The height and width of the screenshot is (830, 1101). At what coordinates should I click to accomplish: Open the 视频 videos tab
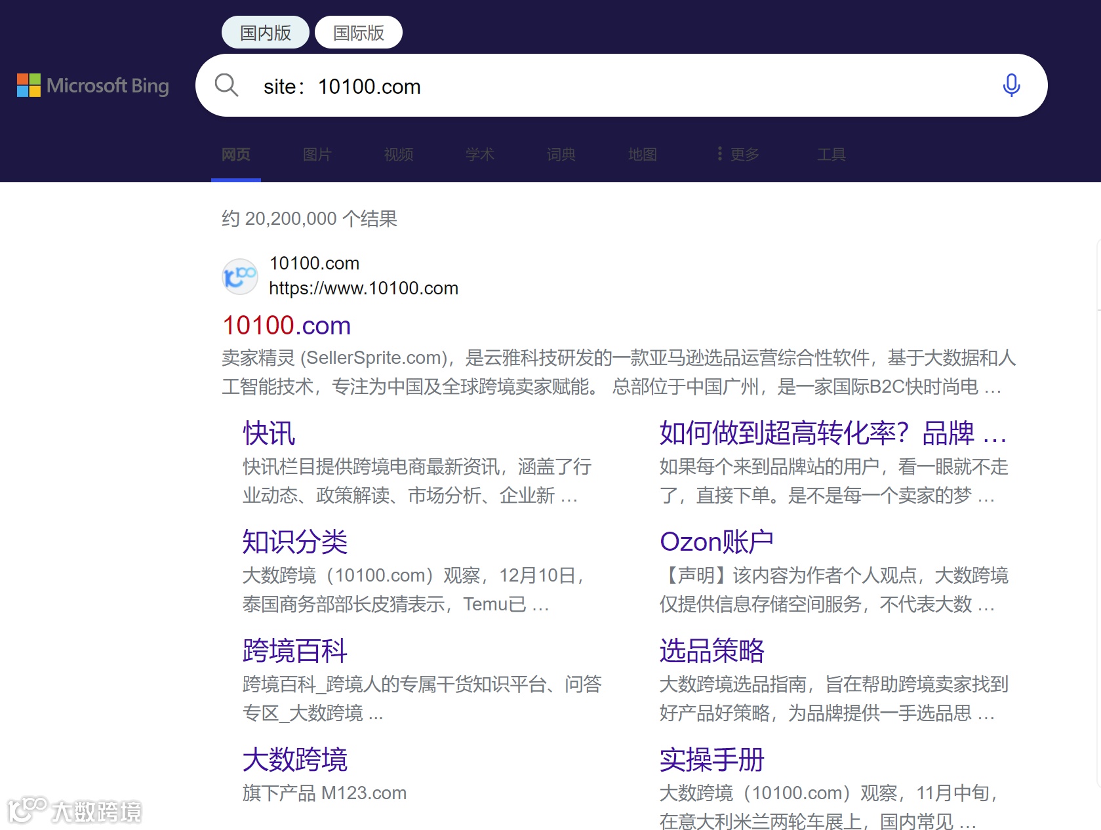(x=399, y=155)
